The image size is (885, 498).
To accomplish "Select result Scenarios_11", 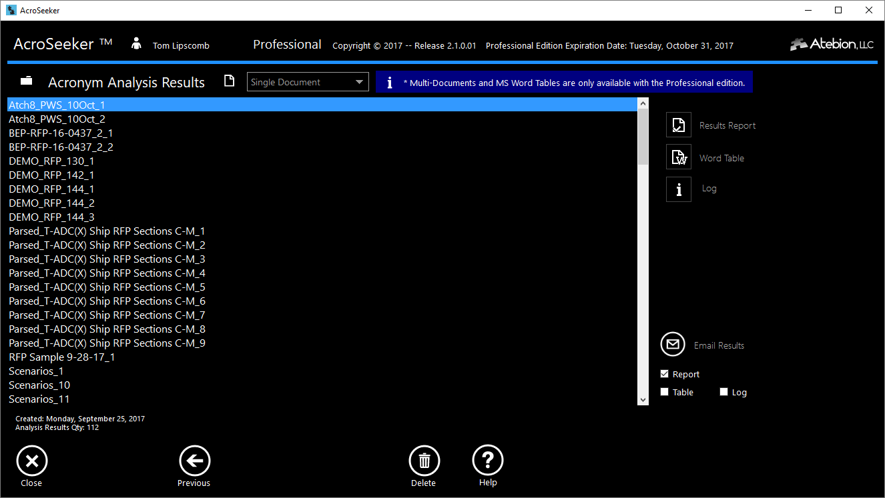I will point(322,399).
